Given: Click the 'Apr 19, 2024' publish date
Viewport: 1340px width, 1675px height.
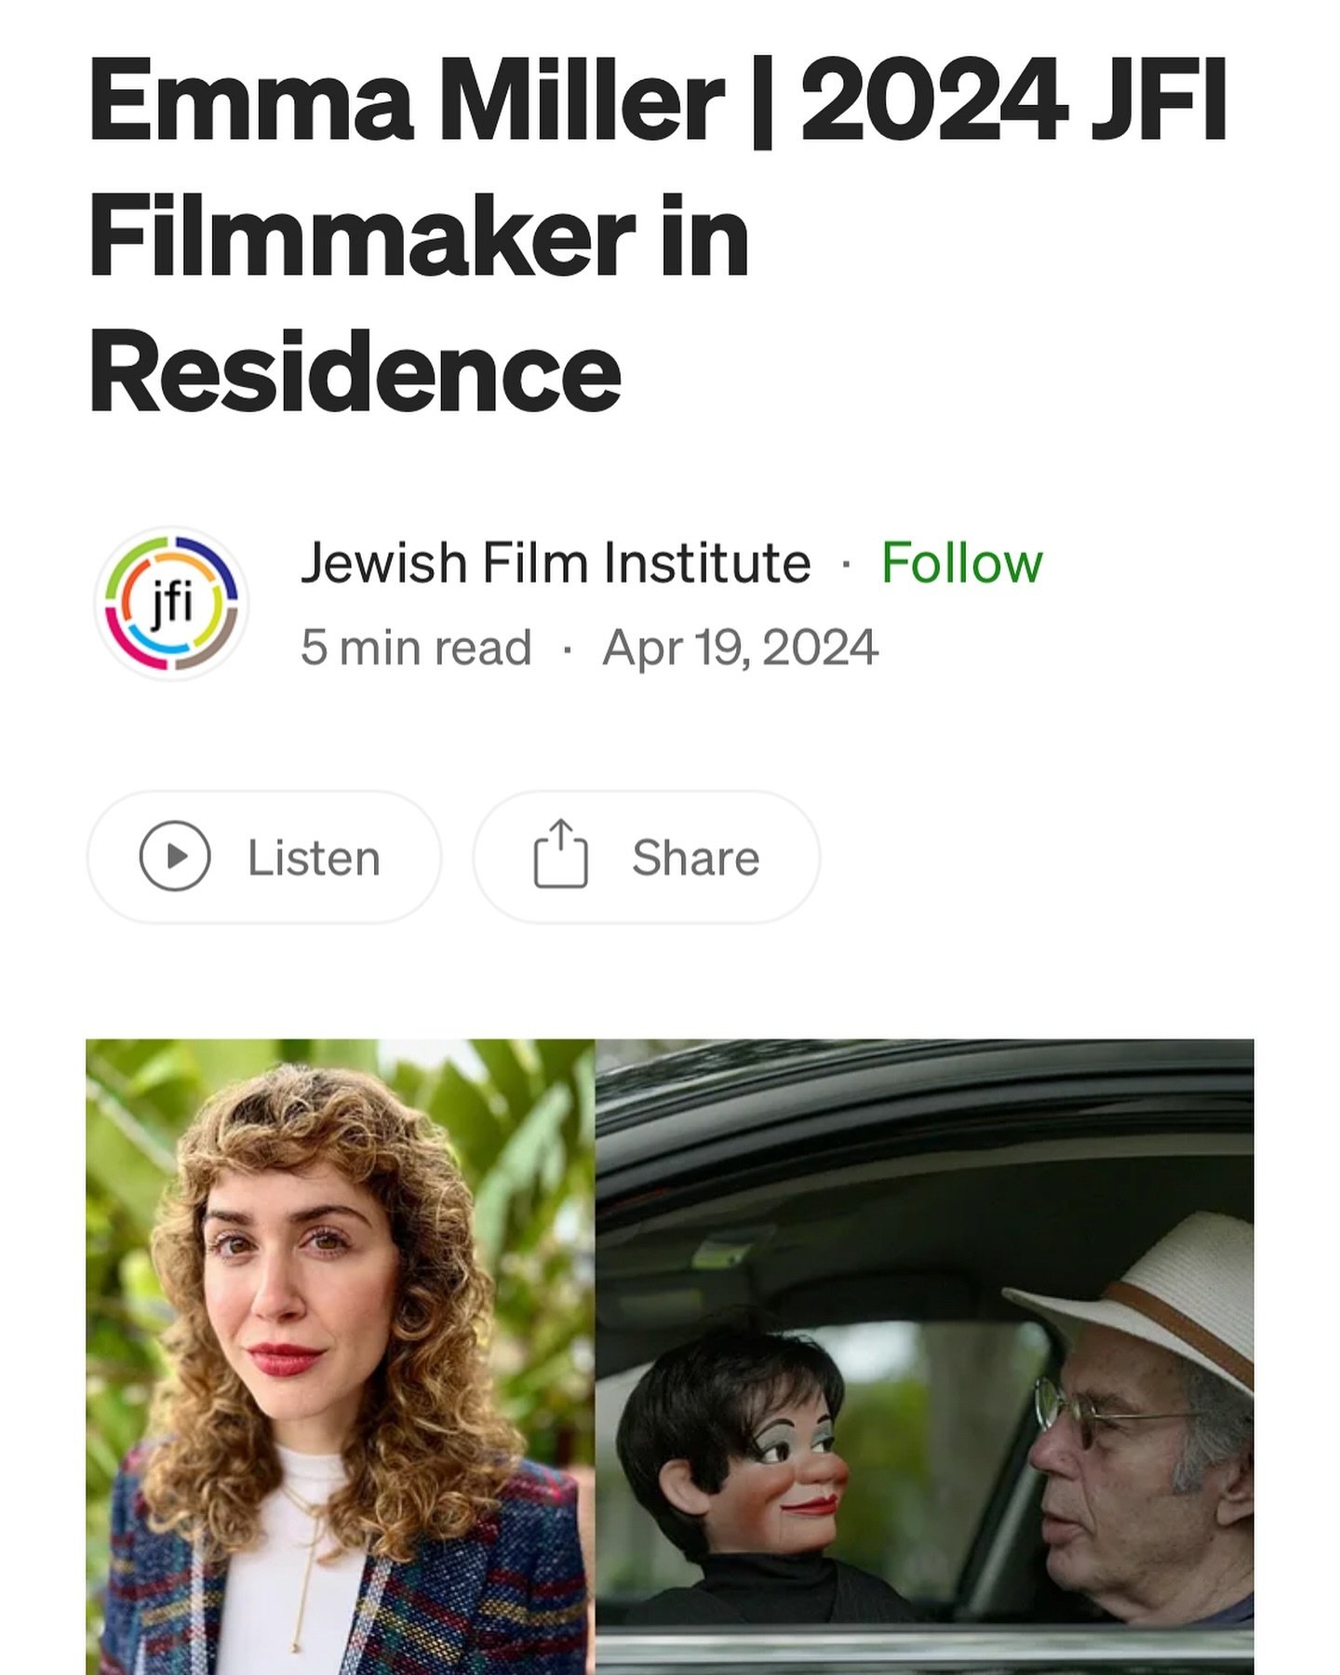Looking at the screenshot, I should click(740, 648).
